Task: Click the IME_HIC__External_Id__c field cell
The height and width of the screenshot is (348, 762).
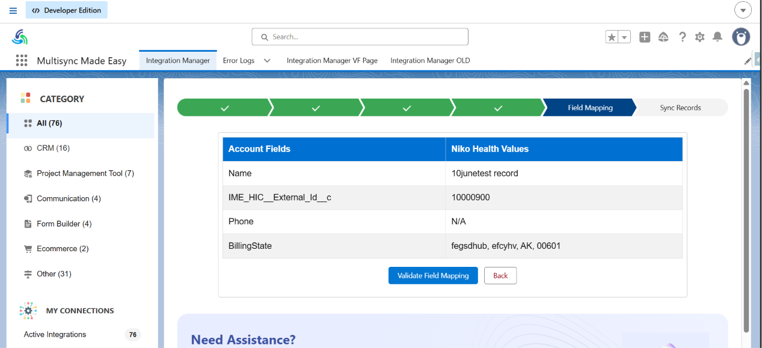Action: pos(334,197)
